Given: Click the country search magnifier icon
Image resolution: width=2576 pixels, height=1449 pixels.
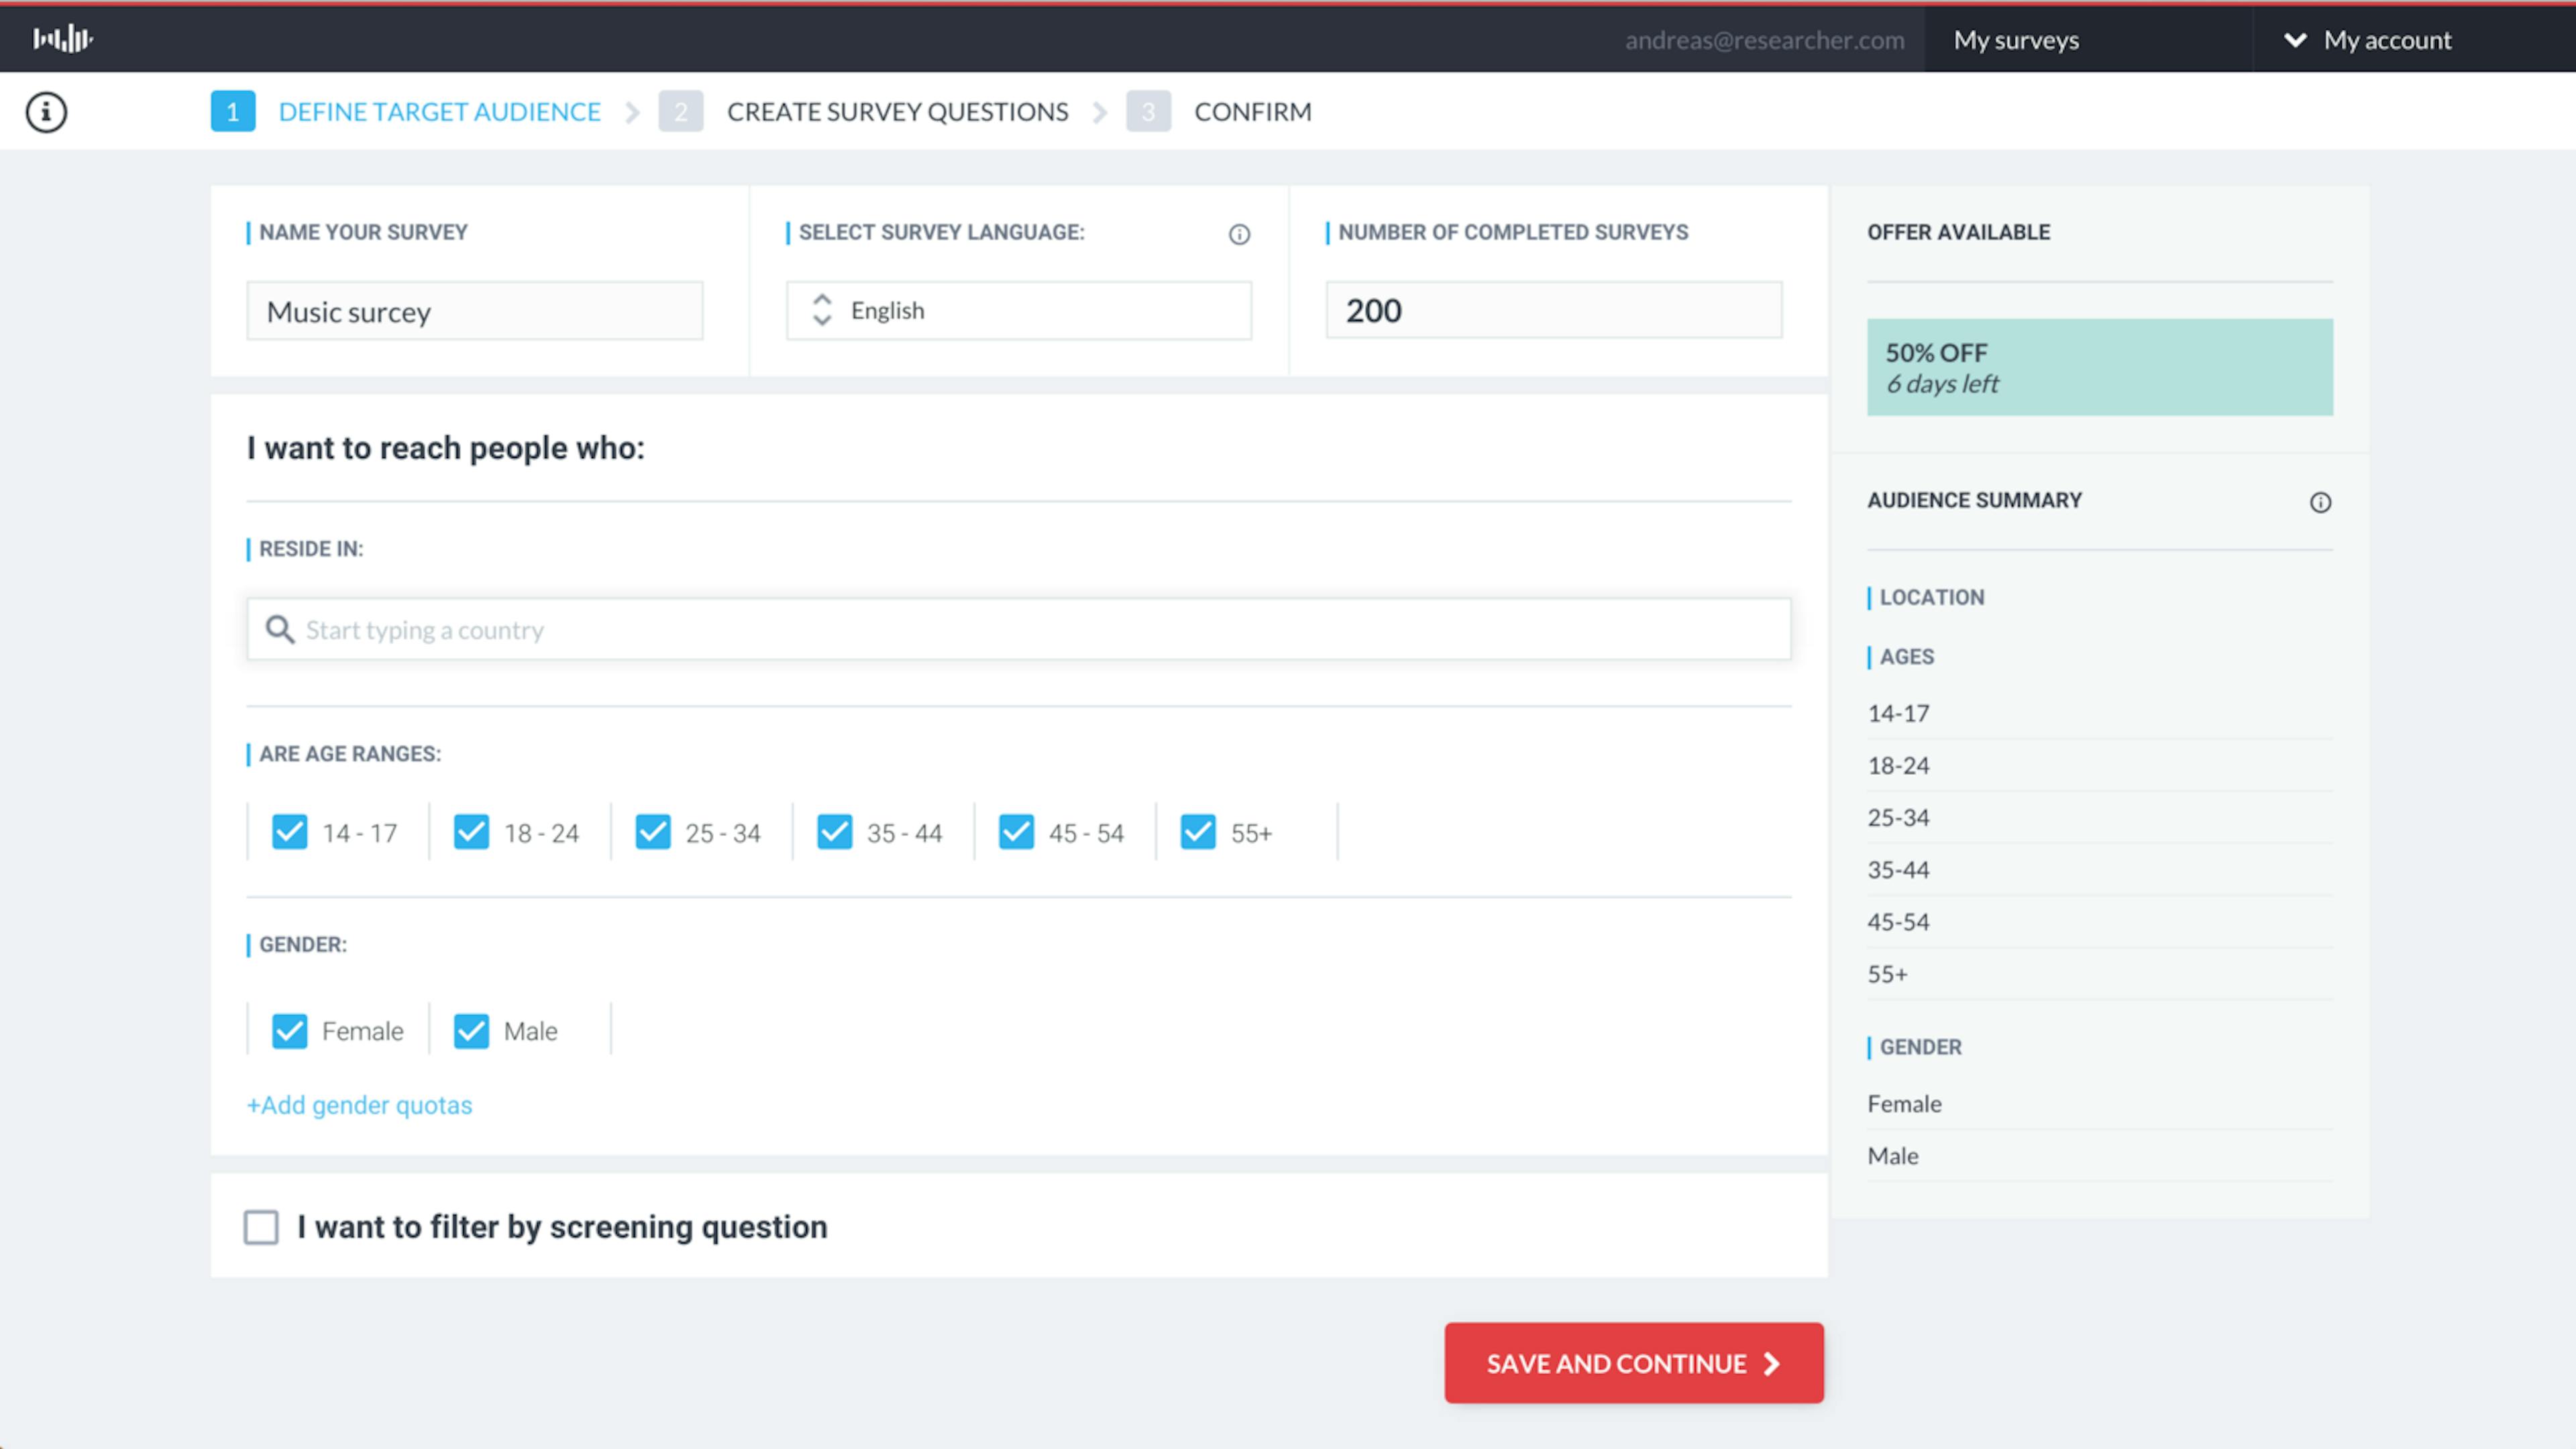Looking at the screenshot, I should (x=279, y=629).
